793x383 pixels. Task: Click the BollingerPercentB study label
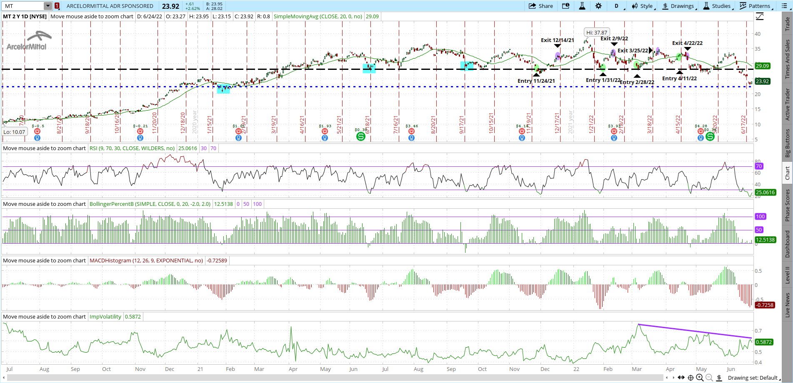[x=150, y=204]
